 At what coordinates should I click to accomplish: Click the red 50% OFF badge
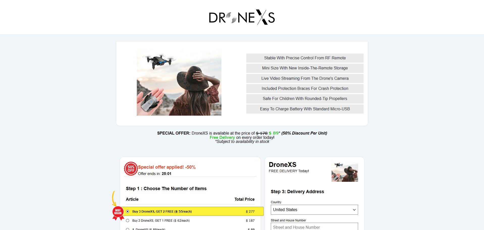pyautogui.click(x=131, y=169)
